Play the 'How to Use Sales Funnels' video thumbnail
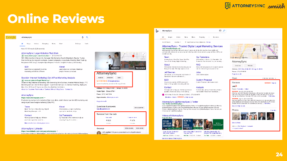This screenshot has height=161, width=287. pos(193,124)
